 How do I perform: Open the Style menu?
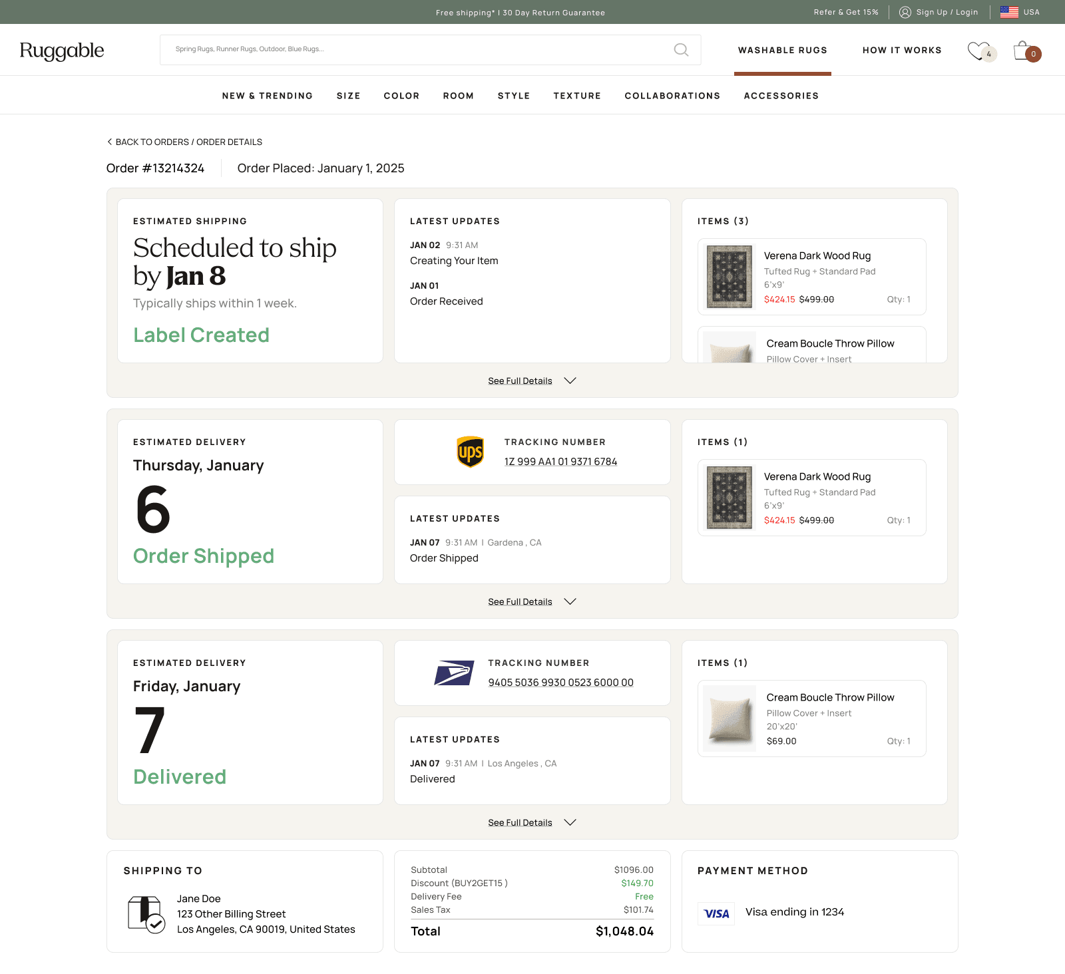point(514,96)
